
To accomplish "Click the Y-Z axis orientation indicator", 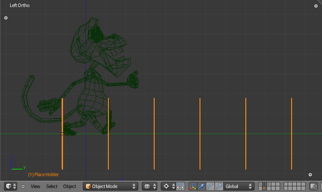I will (18, 163).
